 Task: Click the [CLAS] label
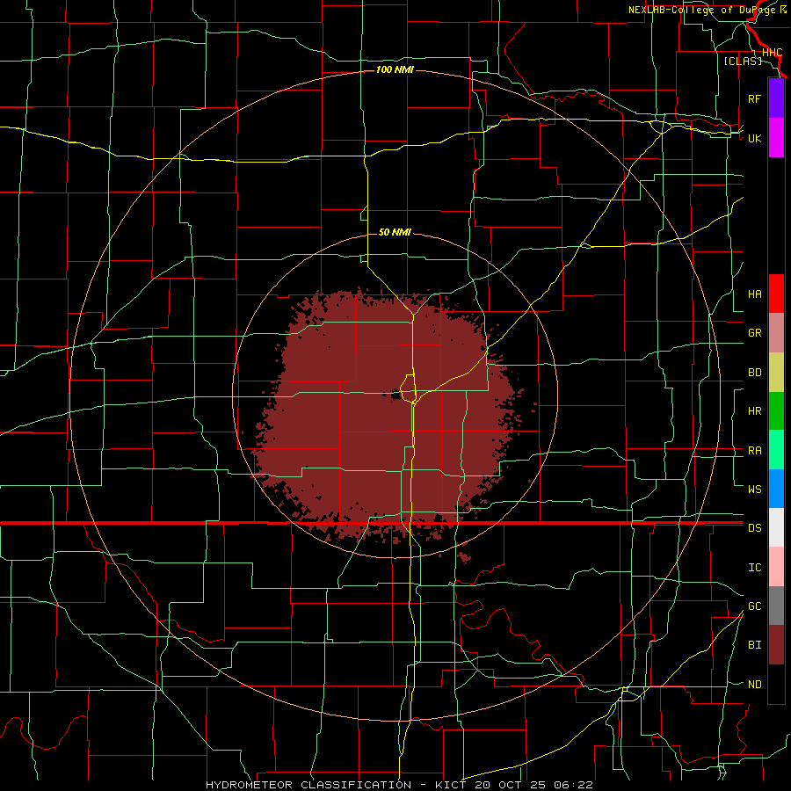pos(743,61)
